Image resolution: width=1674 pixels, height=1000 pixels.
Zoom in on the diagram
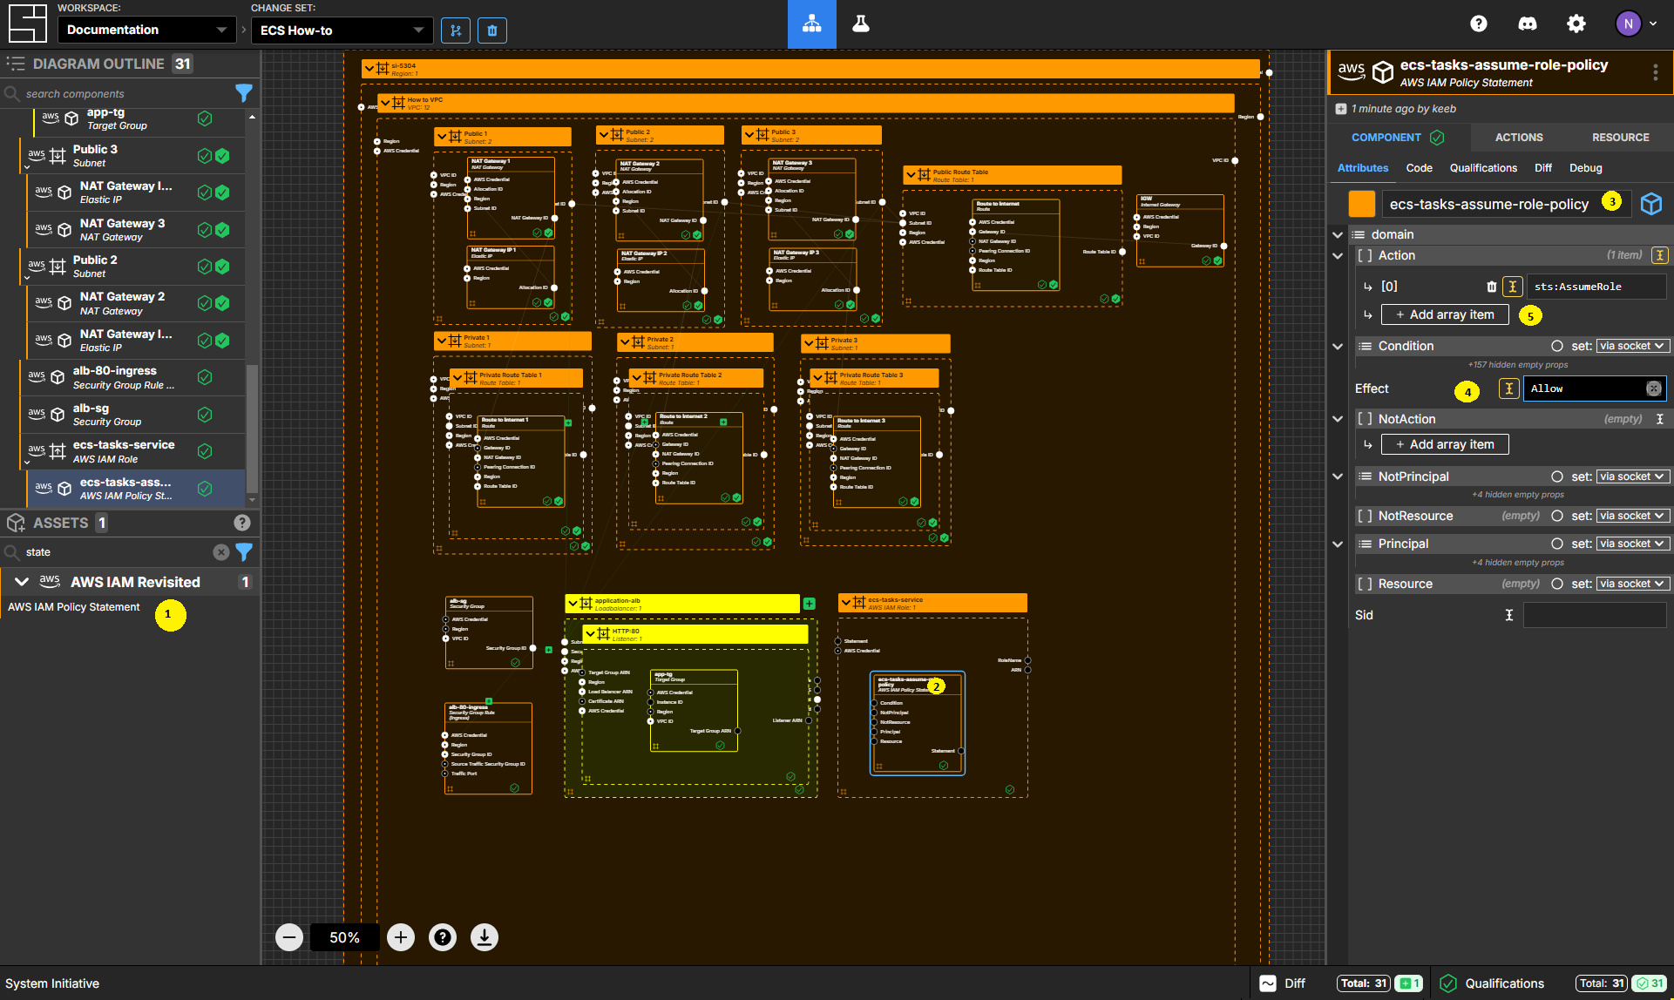[x=401, y=937]
